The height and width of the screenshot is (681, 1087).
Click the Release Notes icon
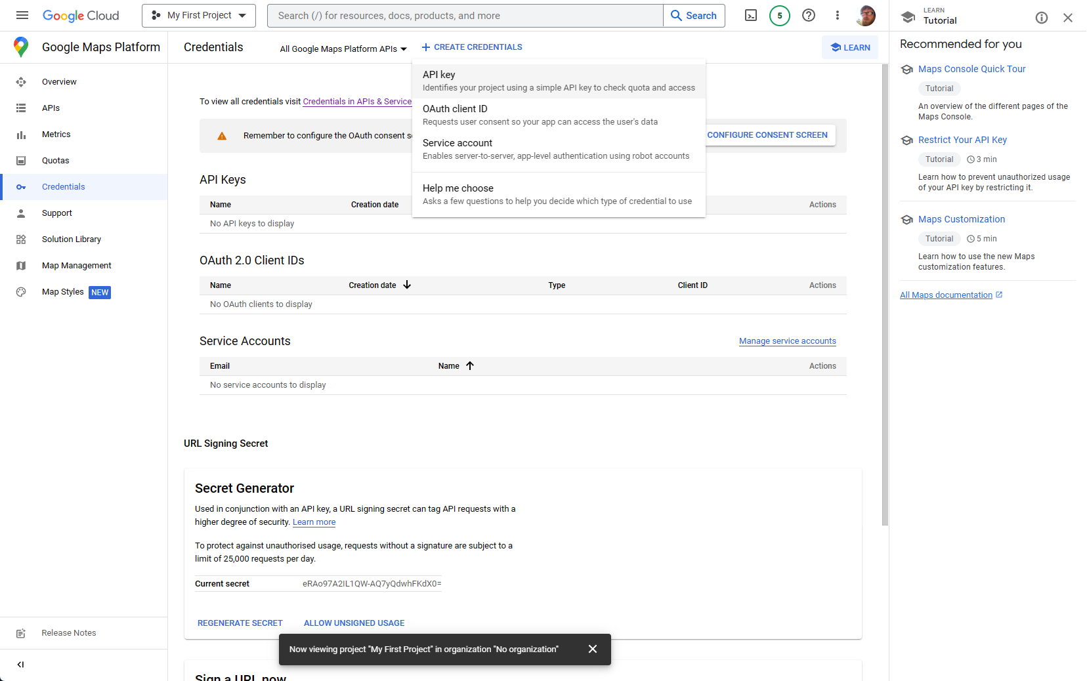coord(21,633)
